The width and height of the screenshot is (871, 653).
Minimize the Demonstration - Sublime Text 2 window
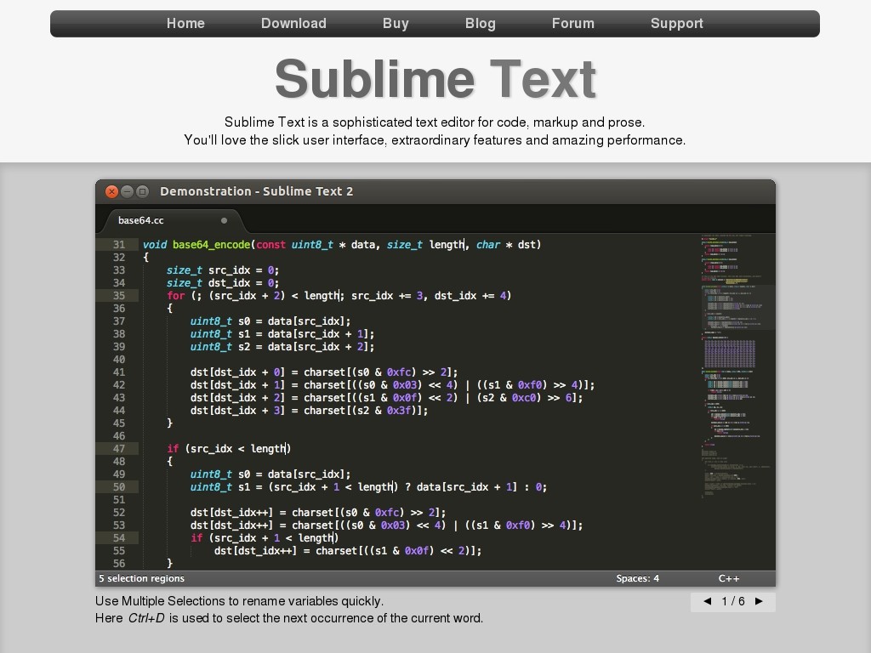[x=128, y=191]
